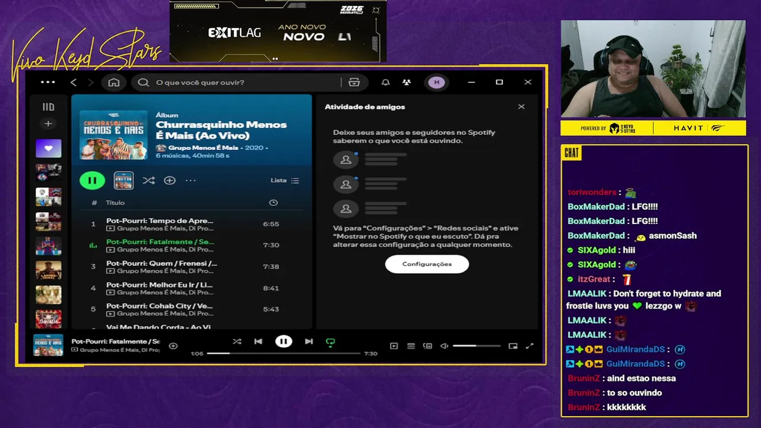The image size is (761, 428).
Task: Enable shuffle for the album
Action: tap(149, 180)
